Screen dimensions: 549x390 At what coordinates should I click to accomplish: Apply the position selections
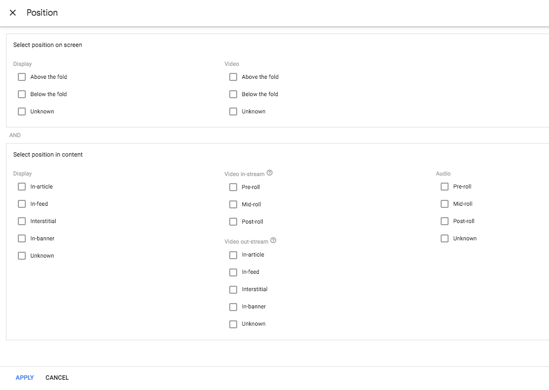coord(25,378)
